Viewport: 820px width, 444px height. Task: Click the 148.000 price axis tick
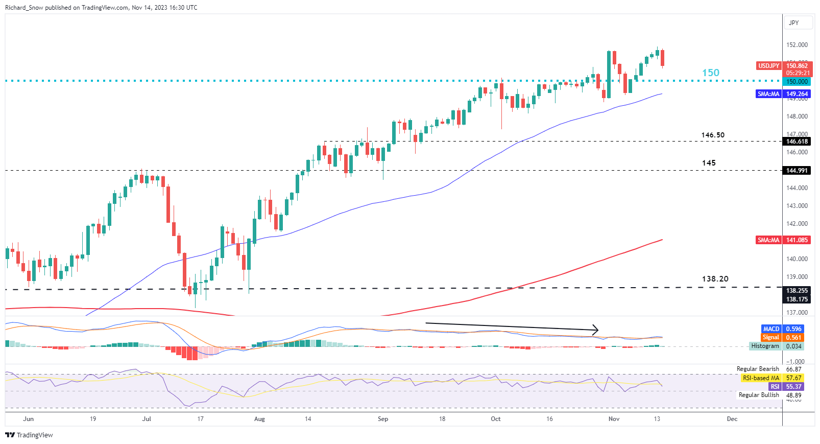pos(797,116)
